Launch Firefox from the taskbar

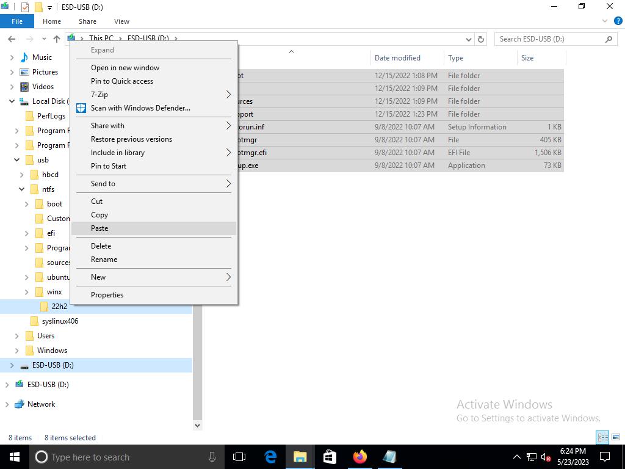point(359,457)
